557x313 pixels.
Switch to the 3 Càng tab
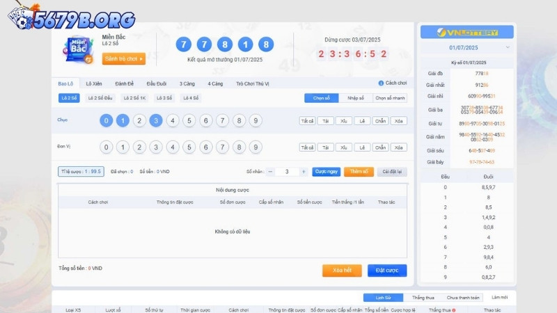187,83
